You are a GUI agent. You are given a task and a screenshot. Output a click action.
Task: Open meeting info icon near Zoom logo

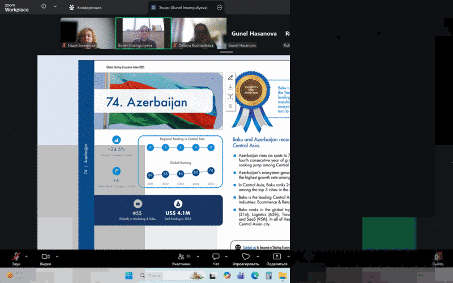(x=44, y=6)
